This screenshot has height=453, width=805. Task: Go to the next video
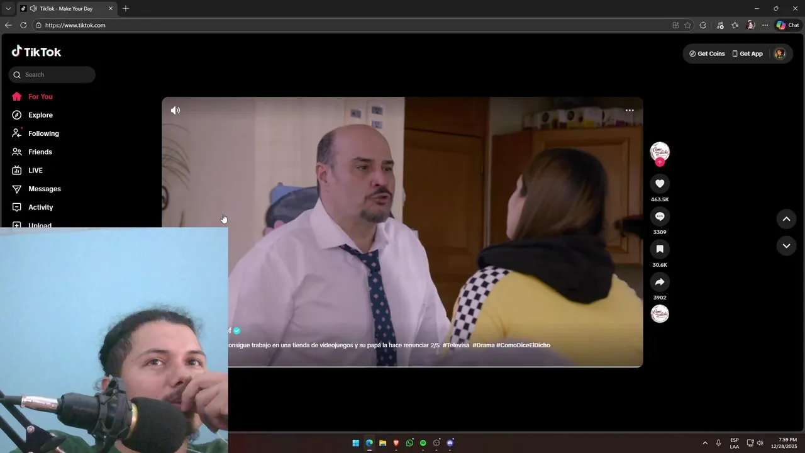click(x=786, y=246)
